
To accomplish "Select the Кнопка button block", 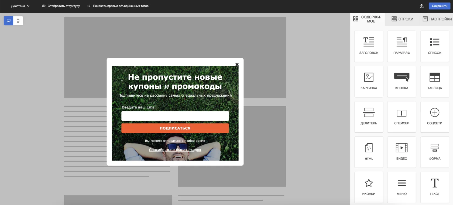I will tap(401, 81).
